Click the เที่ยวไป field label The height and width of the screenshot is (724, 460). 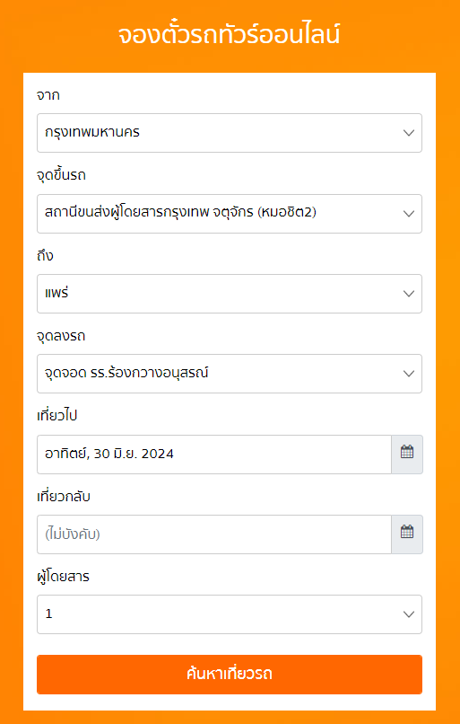tap(56, 416)
